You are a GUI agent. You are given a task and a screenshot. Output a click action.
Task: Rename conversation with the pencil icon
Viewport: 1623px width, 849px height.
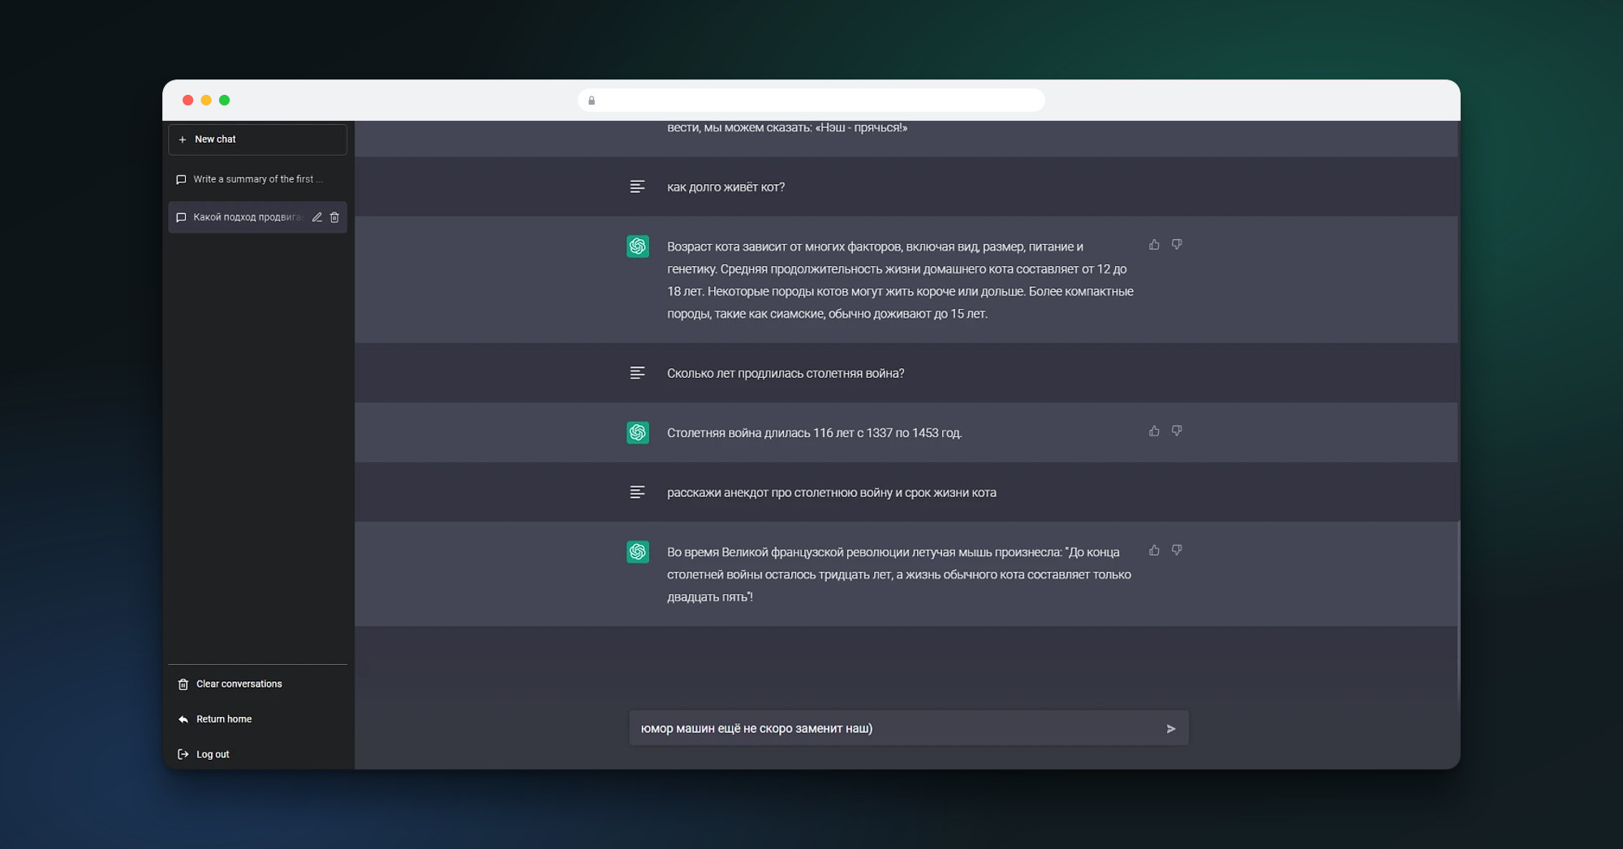click(317, 217)
